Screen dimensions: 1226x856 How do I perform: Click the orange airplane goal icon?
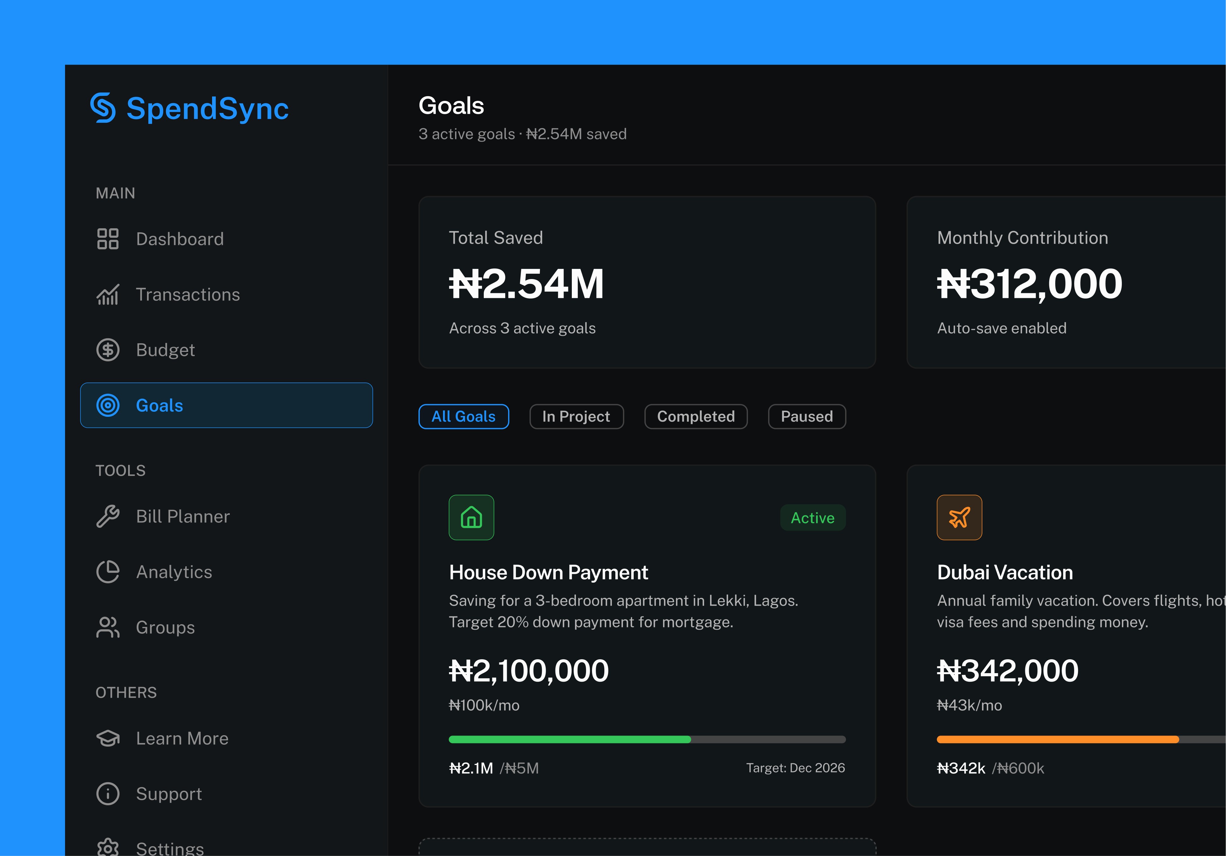(959, 517)
